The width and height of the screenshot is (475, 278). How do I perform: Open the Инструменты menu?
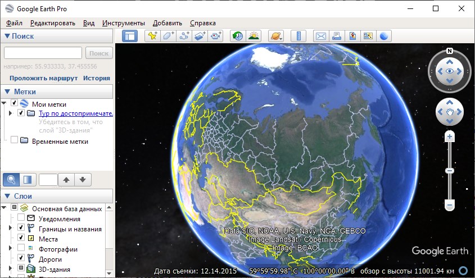[123, 23]
